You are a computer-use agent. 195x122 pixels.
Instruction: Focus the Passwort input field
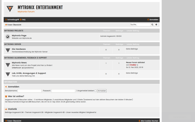[63, 91]
